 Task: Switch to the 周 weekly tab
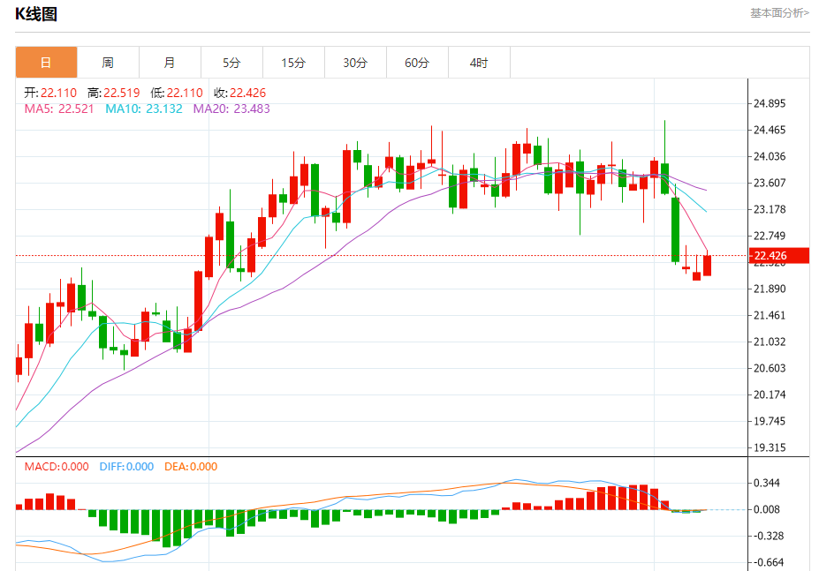click(x=108, y=63)
